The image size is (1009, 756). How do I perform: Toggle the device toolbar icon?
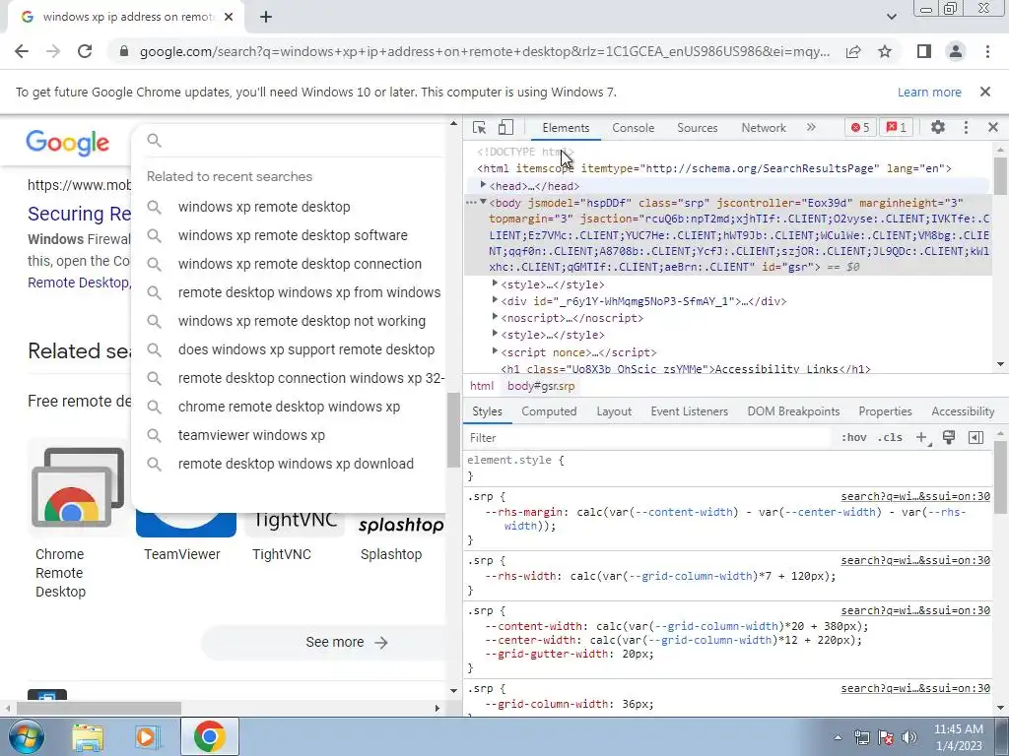pyautogui.click(x=505, y=127)
